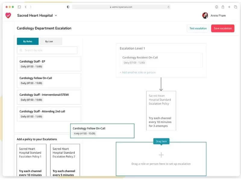Select Cardiology Fellow On-Call in role list

(x=49, y=80)
